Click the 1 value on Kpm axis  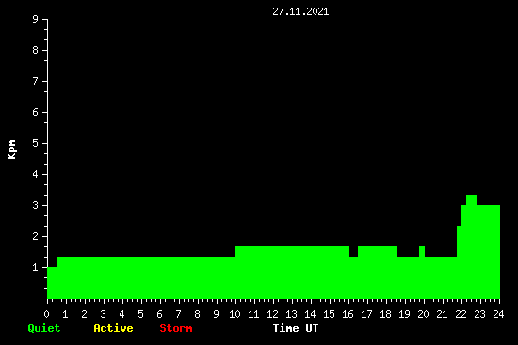tap(36, 267)
